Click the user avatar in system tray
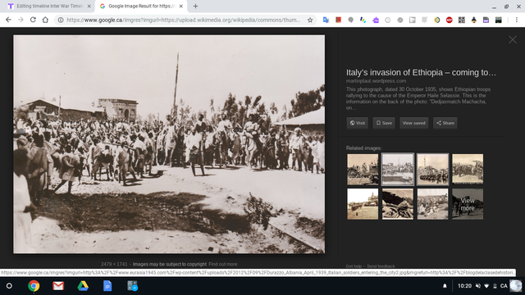Image resolution: width=525 pixels, height=295 pixels. 516,286
